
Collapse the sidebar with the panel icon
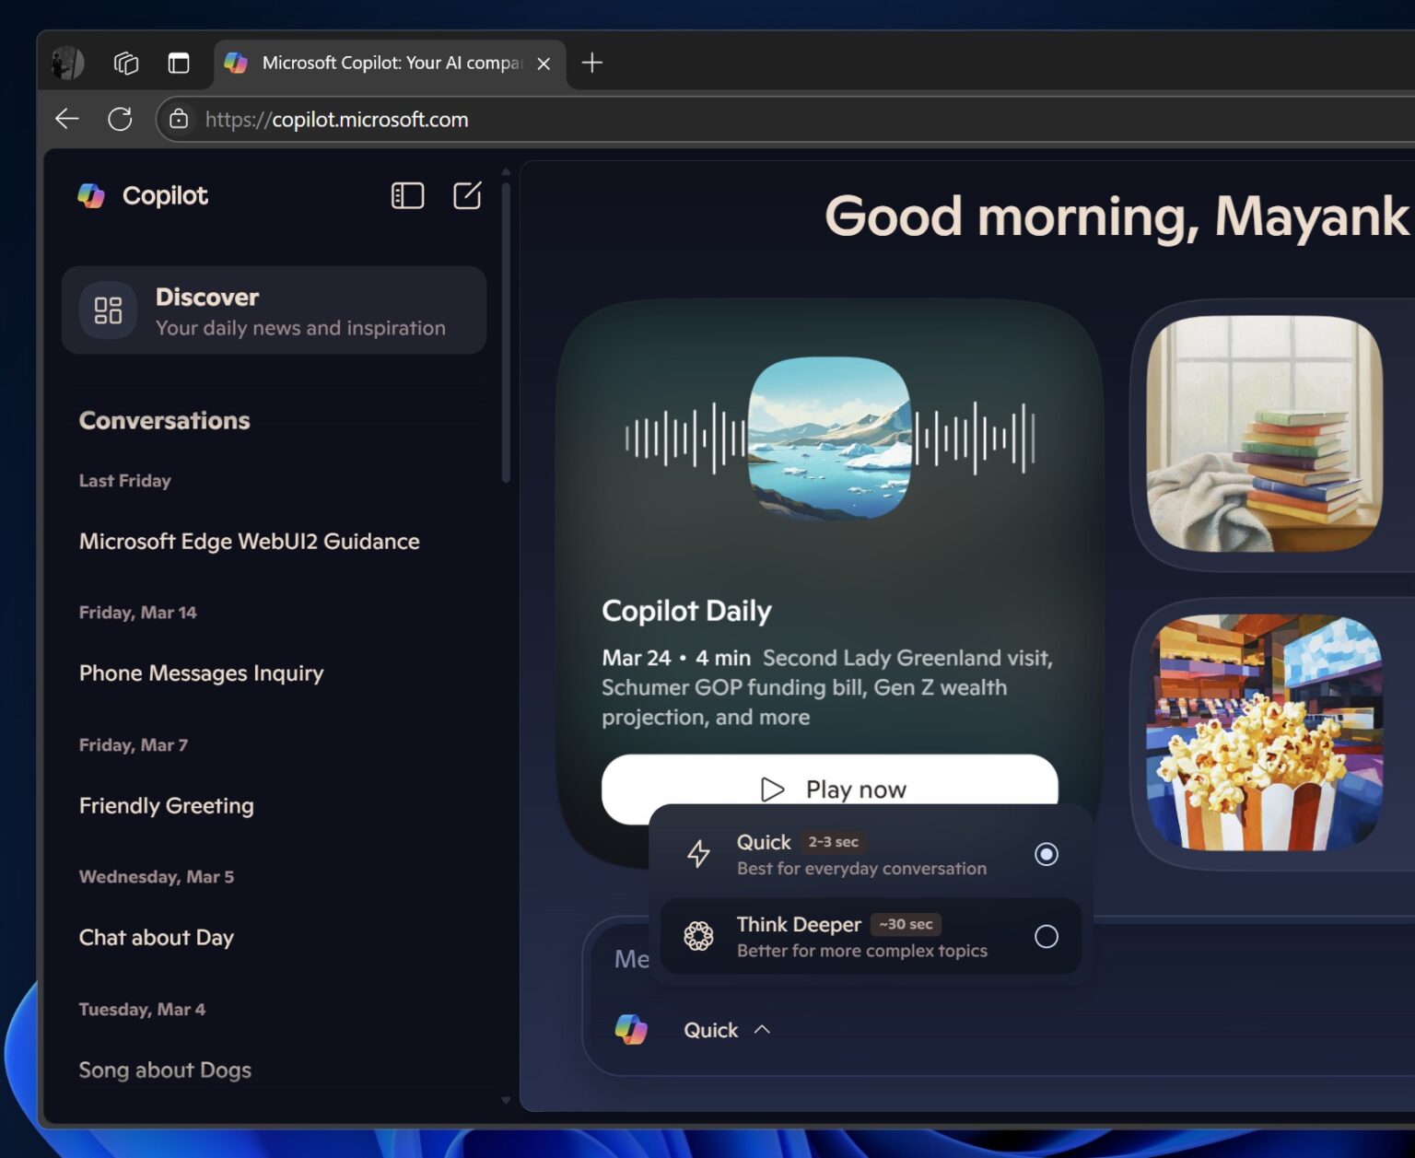coord(406,195)
